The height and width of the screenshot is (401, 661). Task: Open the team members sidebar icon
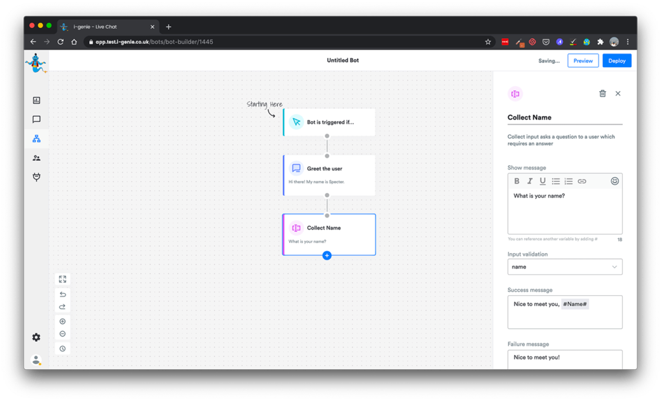pos(36,158)
